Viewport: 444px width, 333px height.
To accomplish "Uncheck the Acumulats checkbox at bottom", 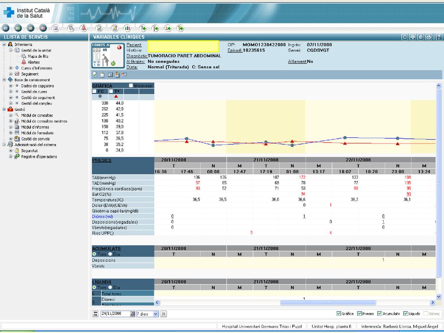I will [x=379, y=313].
